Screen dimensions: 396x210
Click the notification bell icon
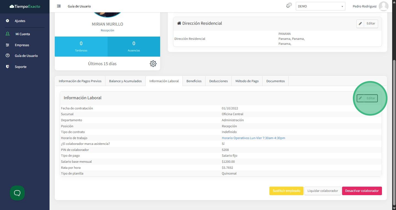point(288,6)
